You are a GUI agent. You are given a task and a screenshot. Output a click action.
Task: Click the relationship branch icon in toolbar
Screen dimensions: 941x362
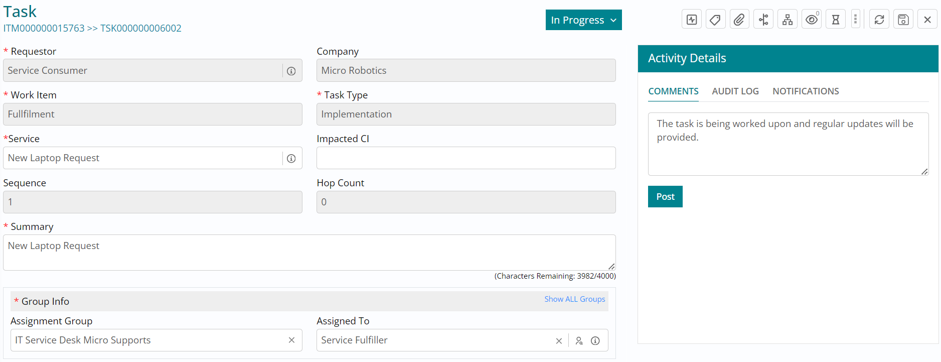tap(763, 20)
